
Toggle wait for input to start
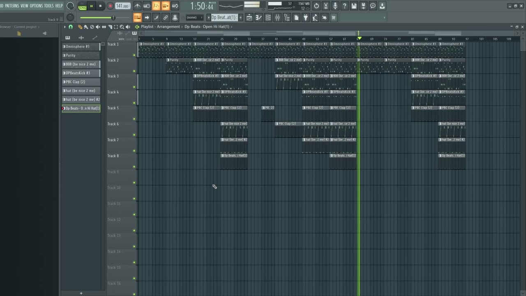point(147,6)
